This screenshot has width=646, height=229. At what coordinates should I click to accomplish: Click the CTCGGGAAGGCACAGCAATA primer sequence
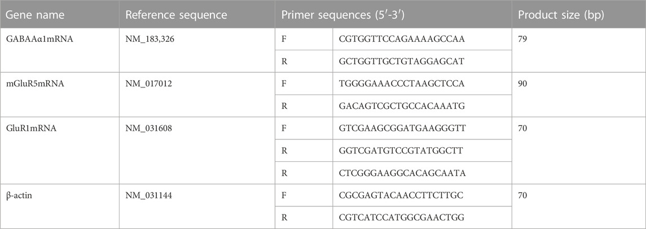point(390,173)
